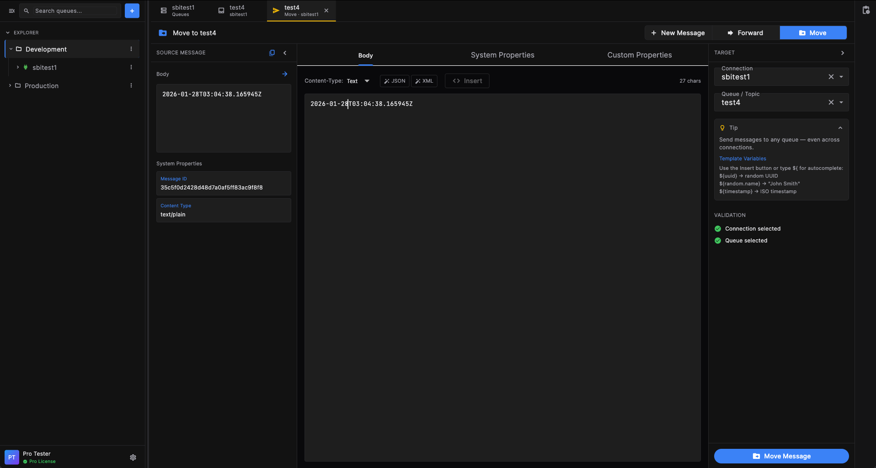Collapse the Source Message panel with the chevron
Image resolution: width=876 pixels, height=468 pixels.
point(285,53)
